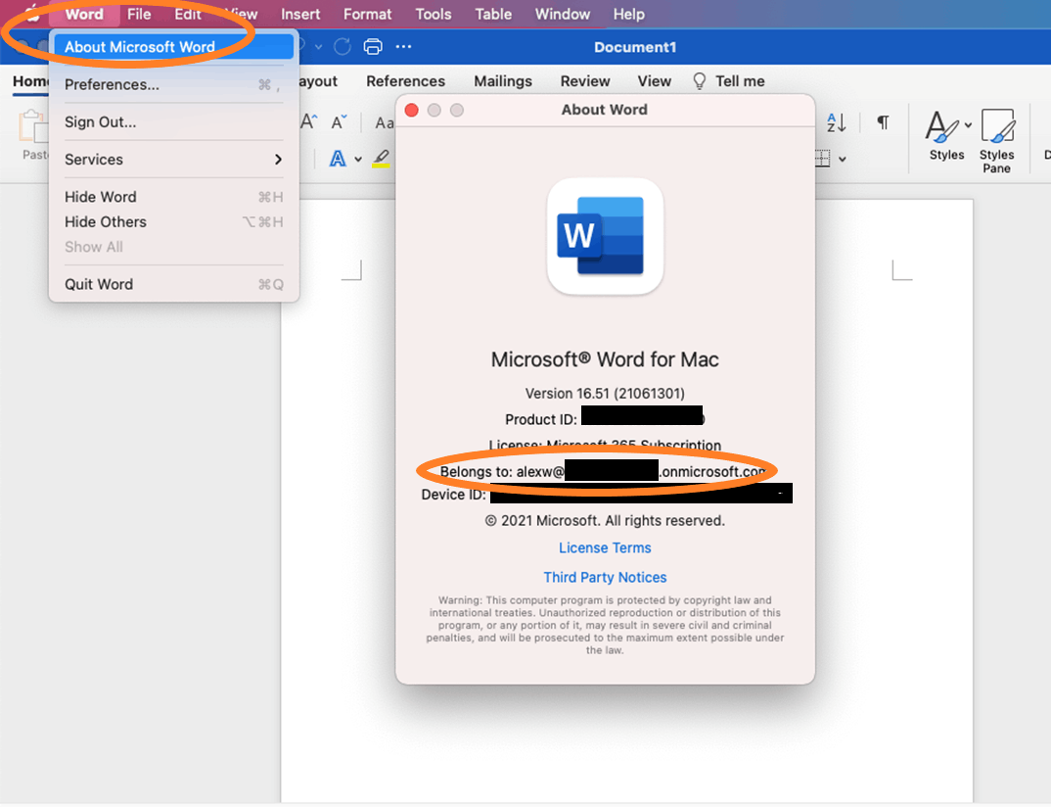Click the Change Case Aa icon
The width and height of the screenshot is (1051, 807).
coord(384,122)
